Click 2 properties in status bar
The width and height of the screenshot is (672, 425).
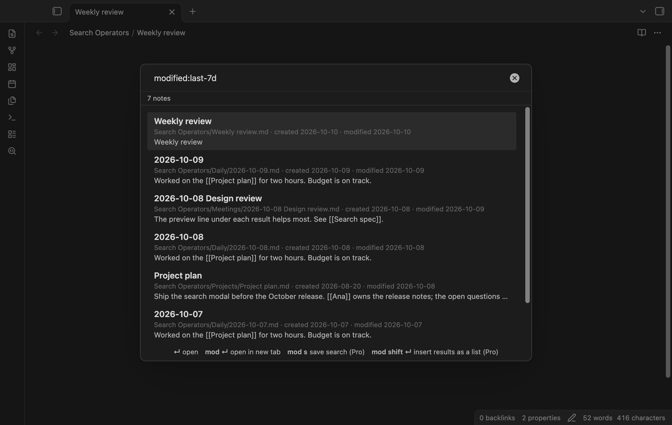(x=541, y=418)
